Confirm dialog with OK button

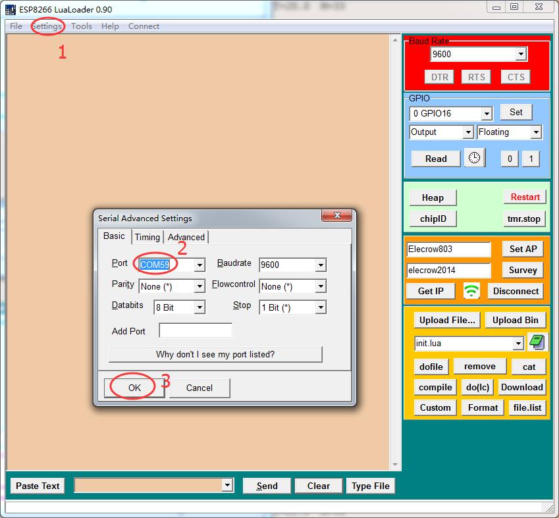134,388
